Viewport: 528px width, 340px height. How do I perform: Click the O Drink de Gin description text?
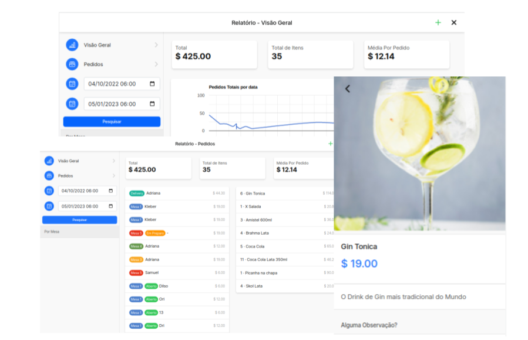click(403, 297)
